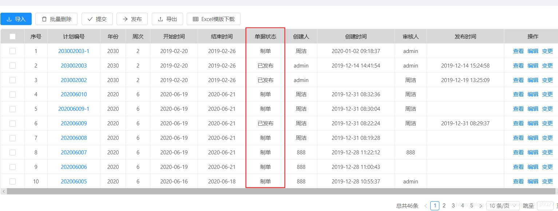Open plan number 203002003 link

(x=74, y=66)
